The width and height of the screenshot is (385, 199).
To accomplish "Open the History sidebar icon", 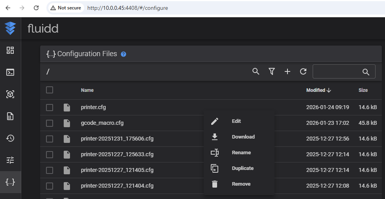I will (10, 138).
